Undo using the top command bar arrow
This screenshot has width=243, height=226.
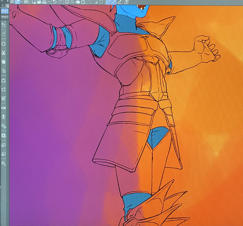(x=54, y=2)
